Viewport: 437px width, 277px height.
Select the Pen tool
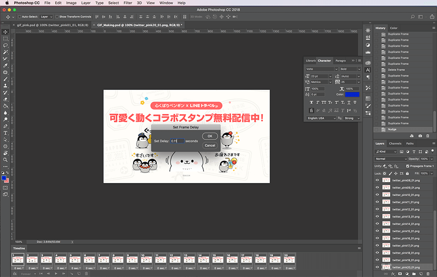5,126
